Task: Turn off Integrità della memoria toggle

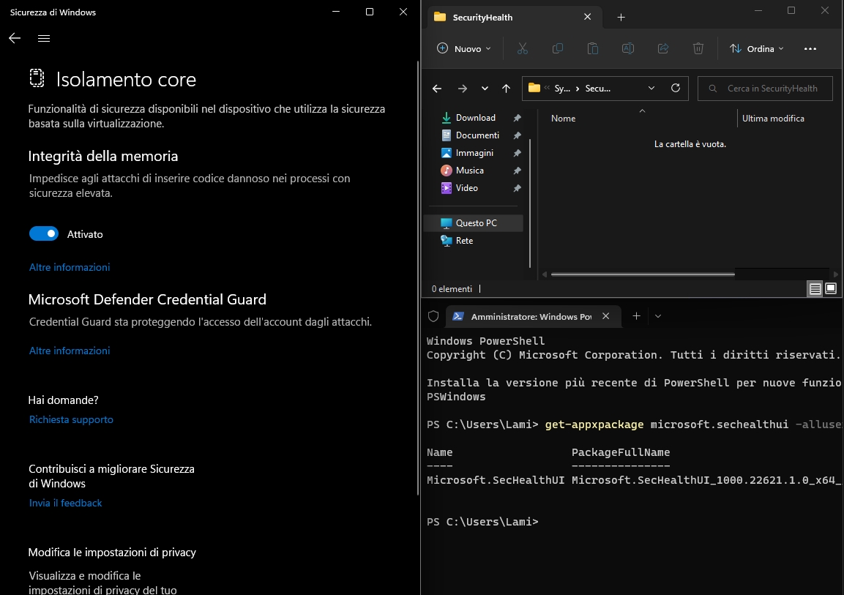Action: 44,233
